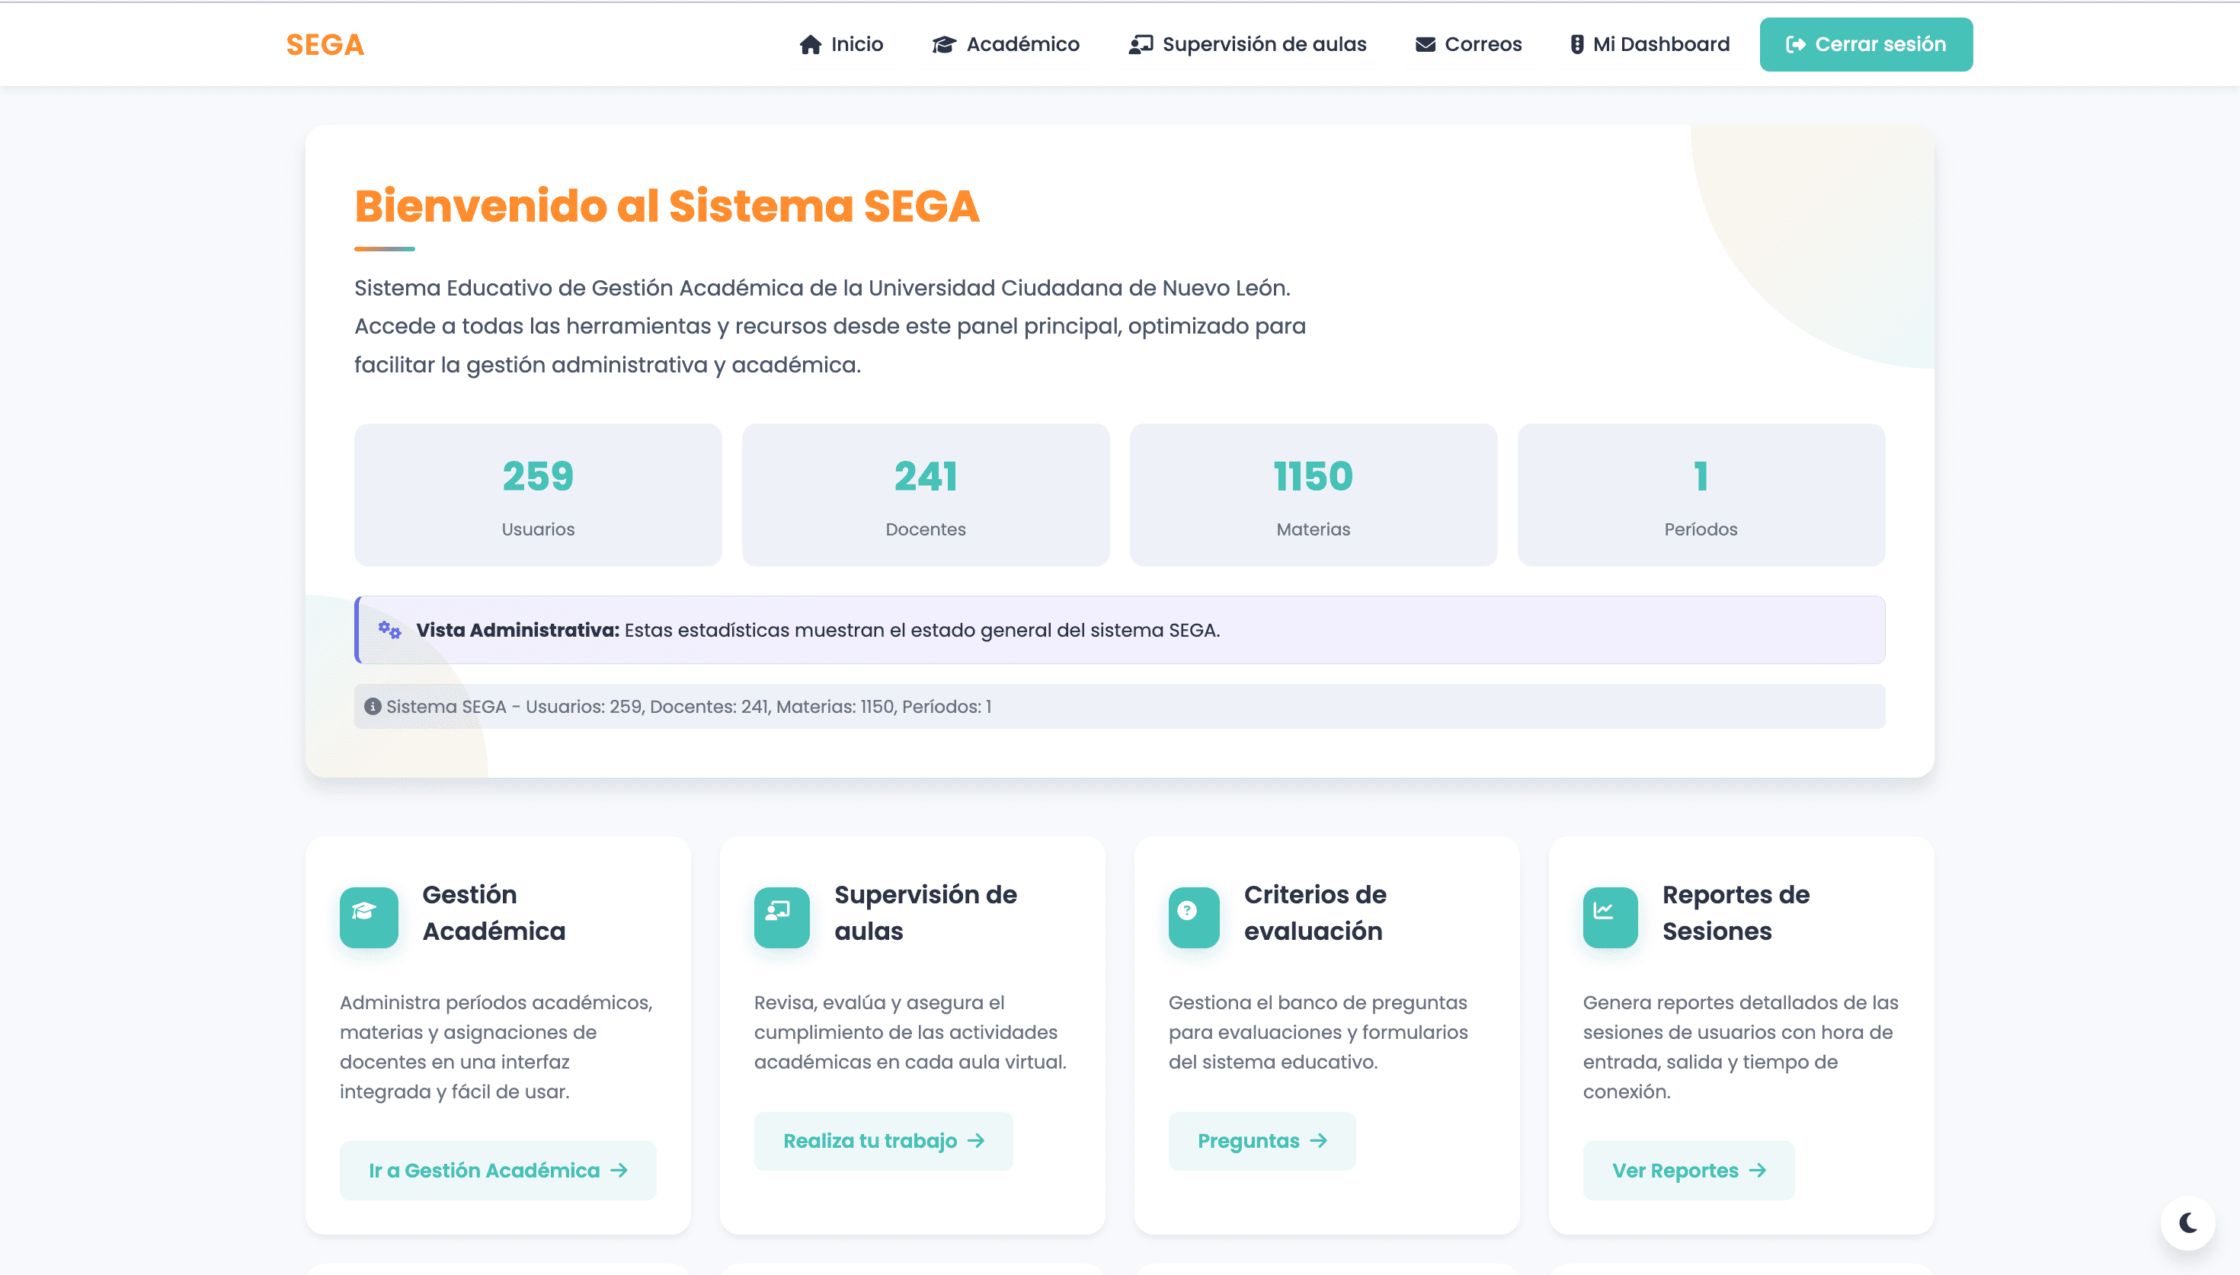Click the Realiza tu trabajo button
2240x1275 pixels.
pos(883,1141)
